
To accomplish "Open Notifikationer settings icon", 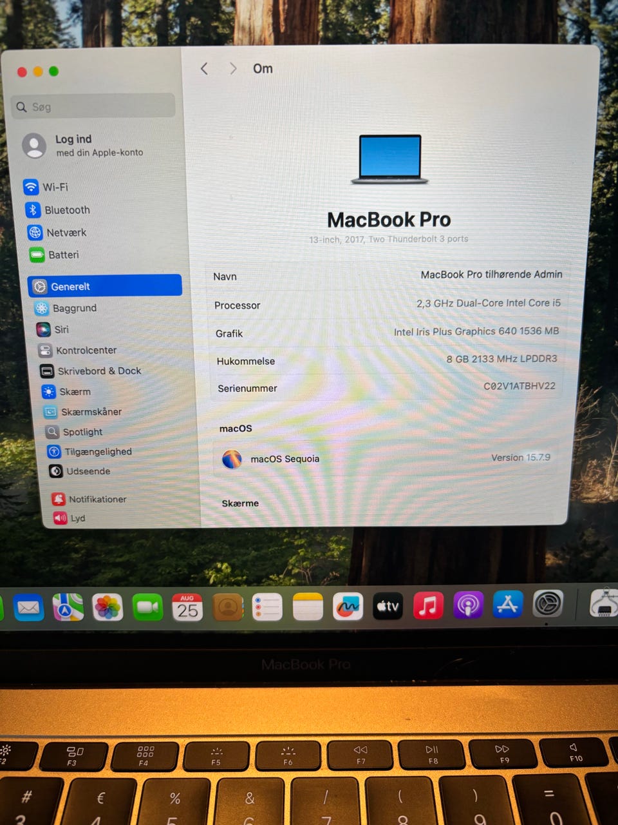I will click(59, 499).
